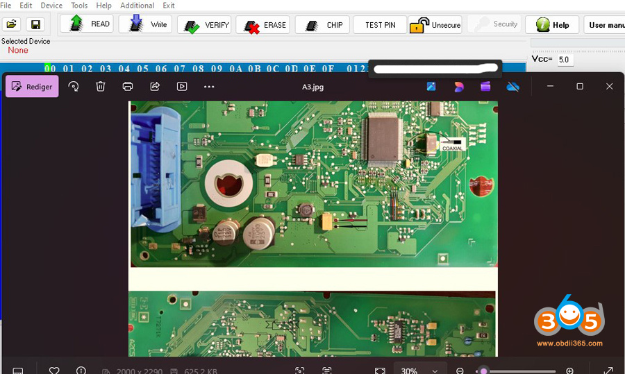Click the VERIFY button
The width and height of the screenshot is (625, 374).
(x=204, y=25)
